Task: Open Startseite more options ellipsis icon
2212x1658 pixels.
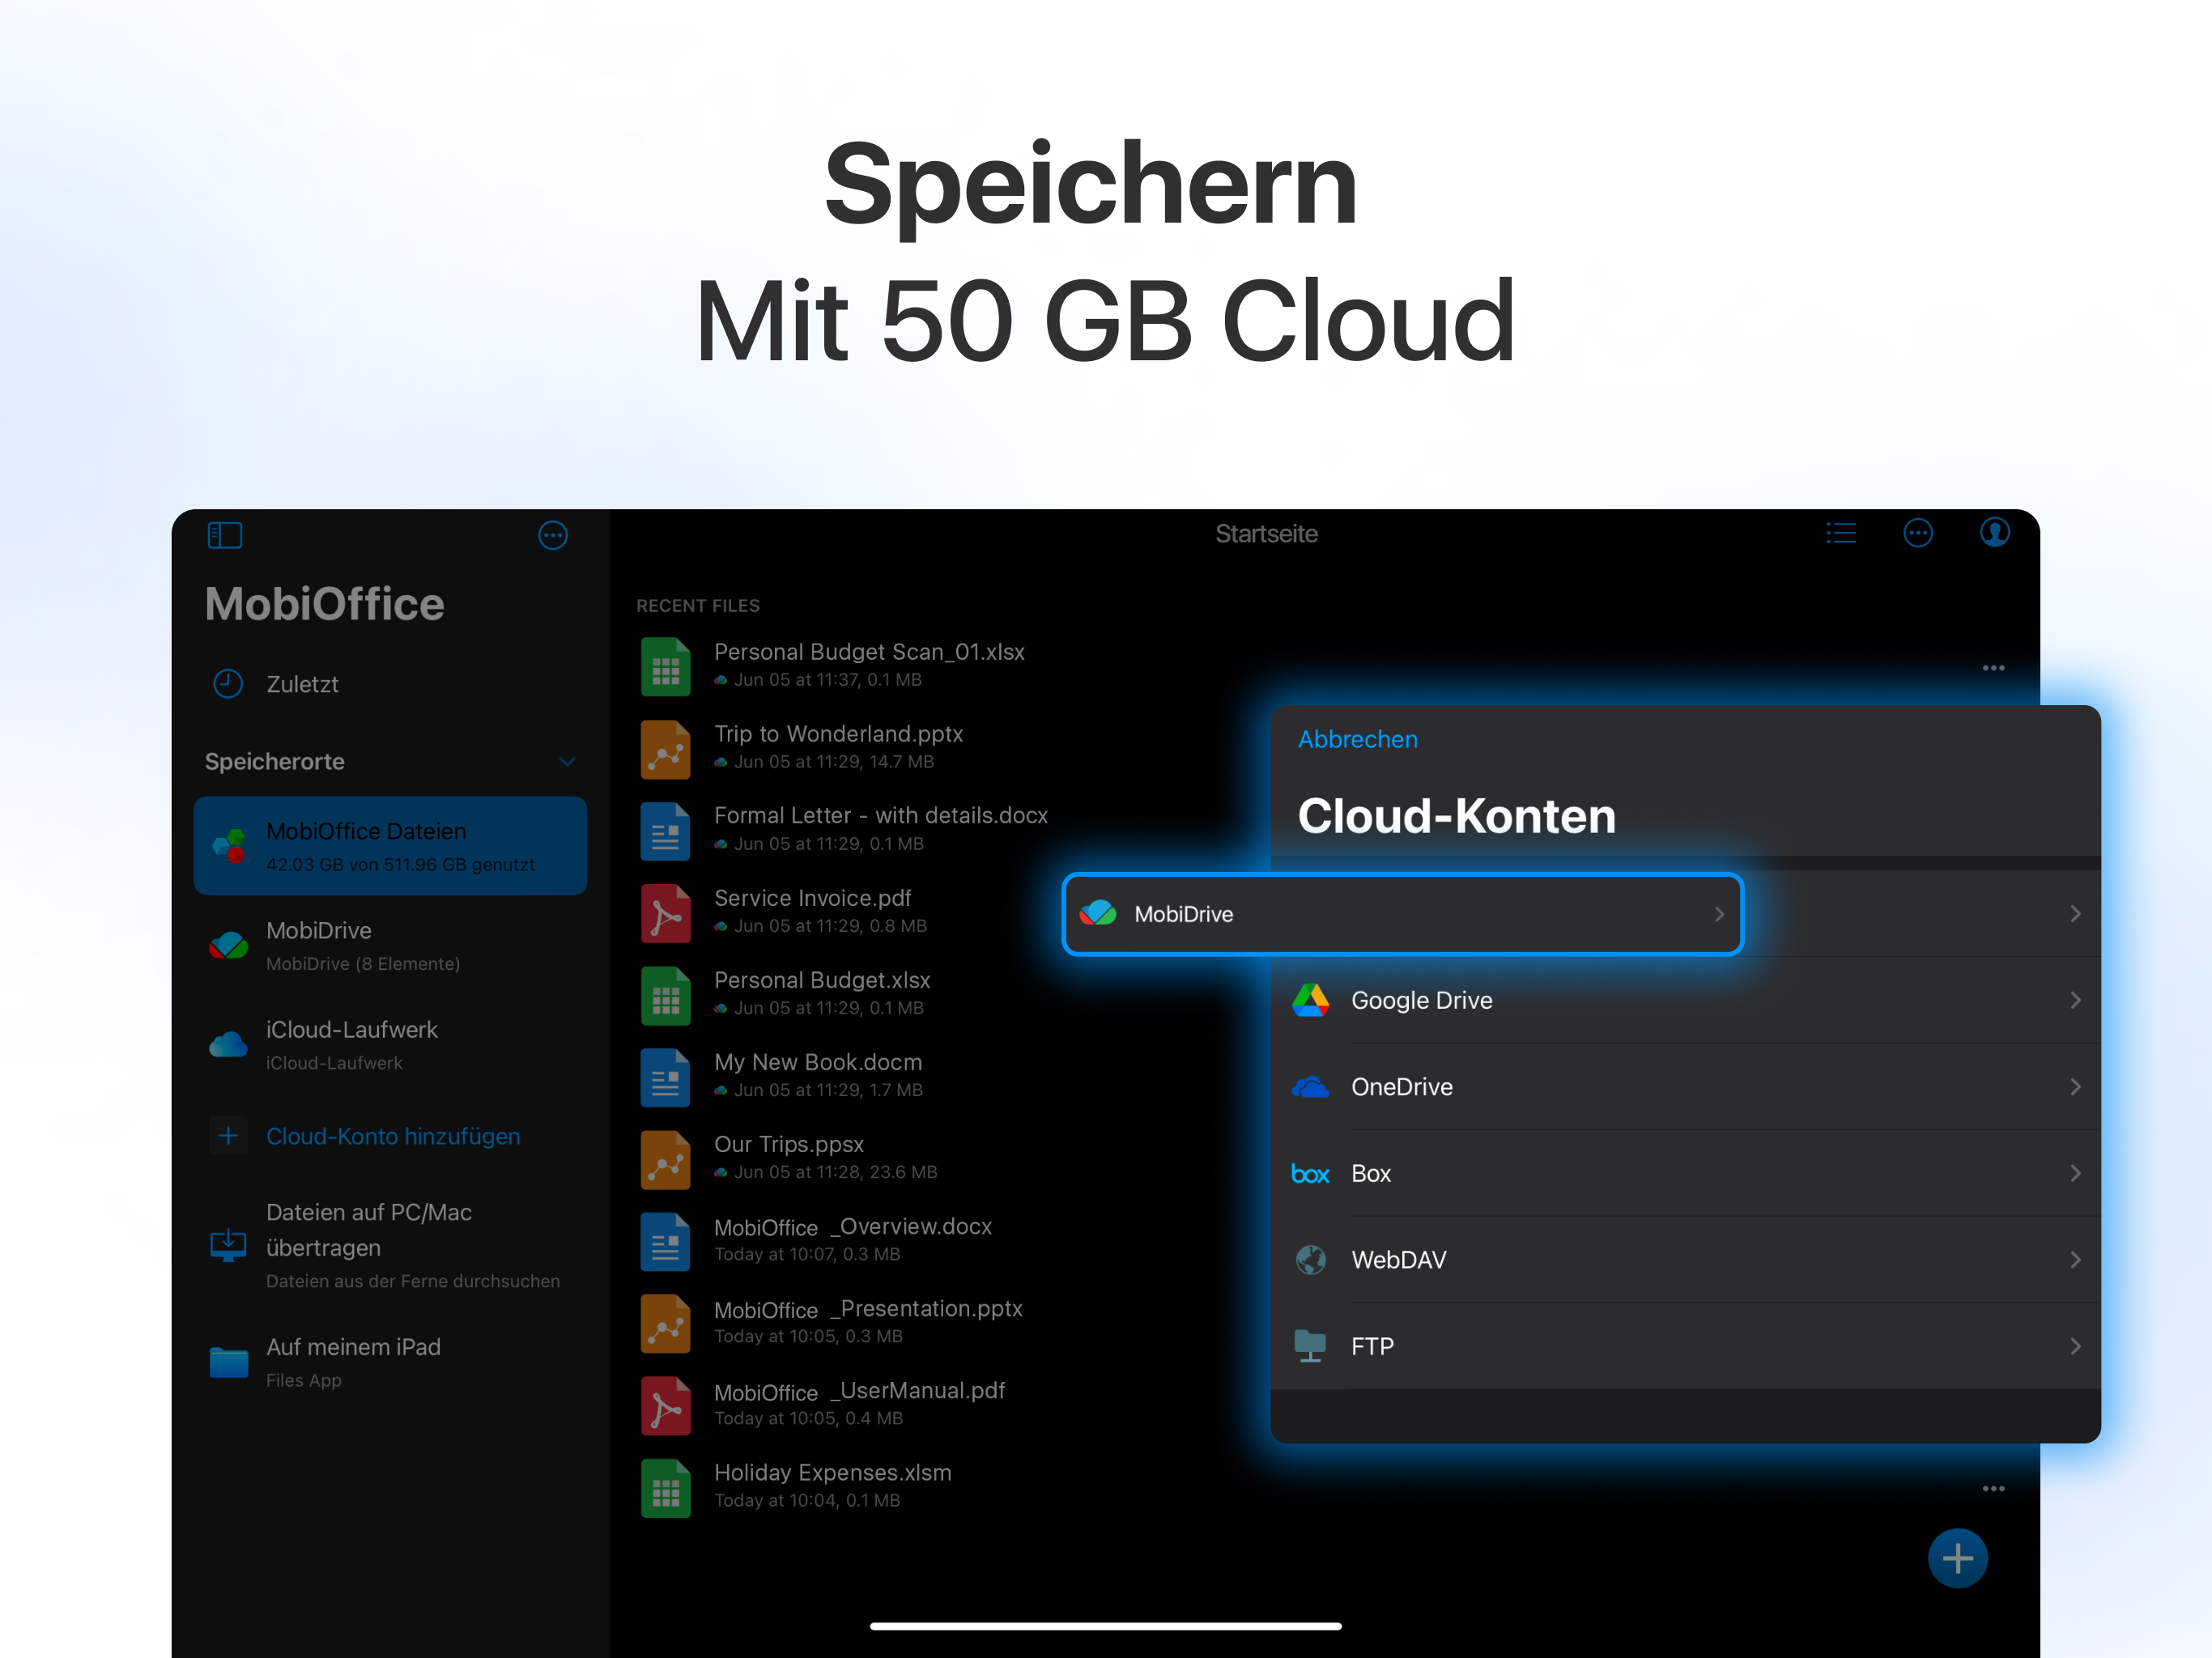Action: (1917, 533)
